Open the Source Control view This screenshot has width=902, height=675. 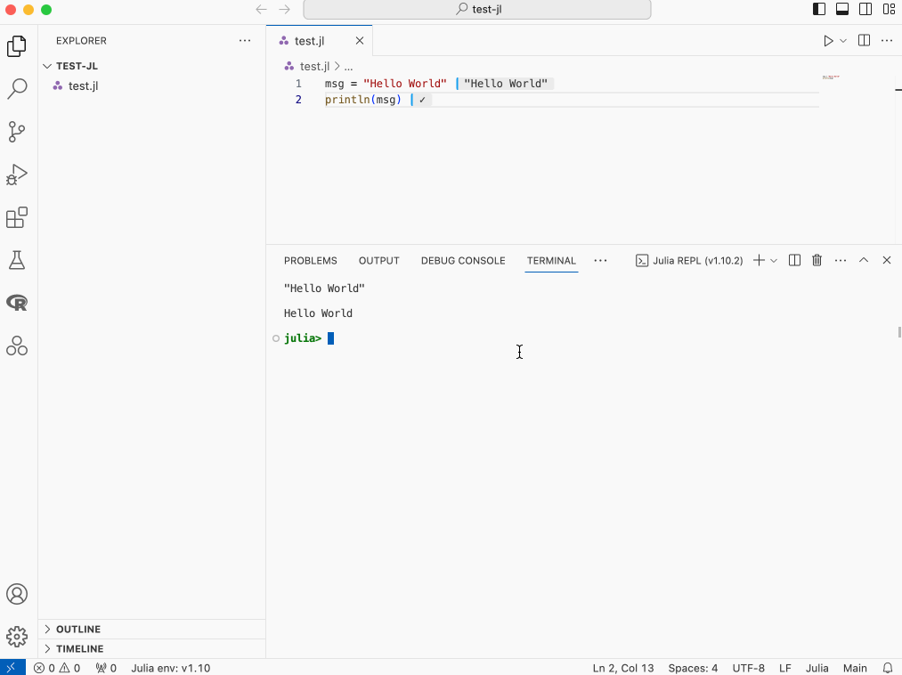tap(18, 132)
